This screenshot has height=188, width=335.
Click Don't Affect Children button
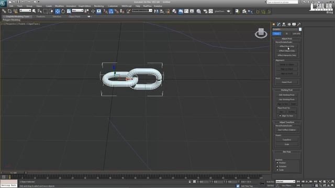tap(287, 130)
